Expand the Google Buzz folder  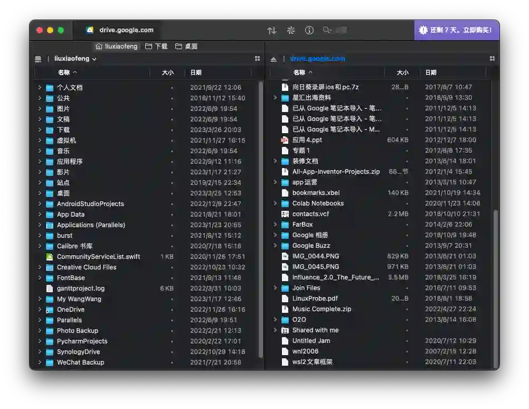275,246
